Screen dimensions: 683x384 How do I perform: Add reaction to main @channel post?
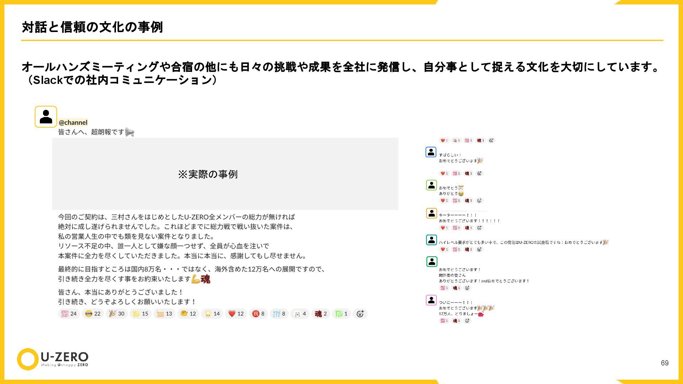[360, 314]
